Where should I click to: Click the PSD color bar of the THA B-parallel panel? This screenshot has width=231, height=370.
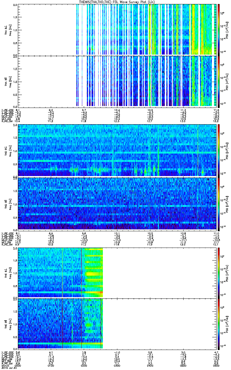point(219,81)
